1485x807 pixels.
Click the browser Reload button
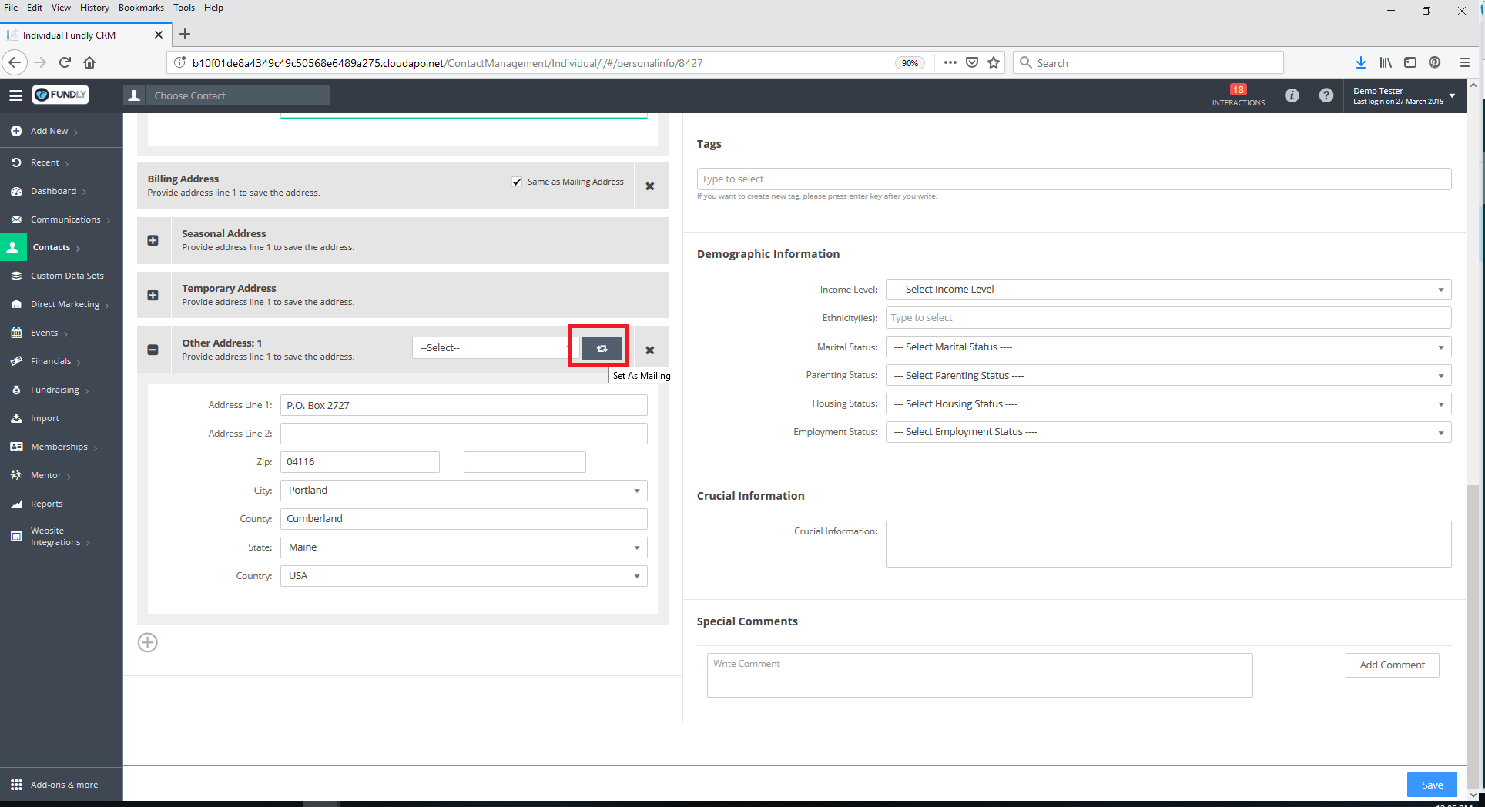click(x=65, y=63)
